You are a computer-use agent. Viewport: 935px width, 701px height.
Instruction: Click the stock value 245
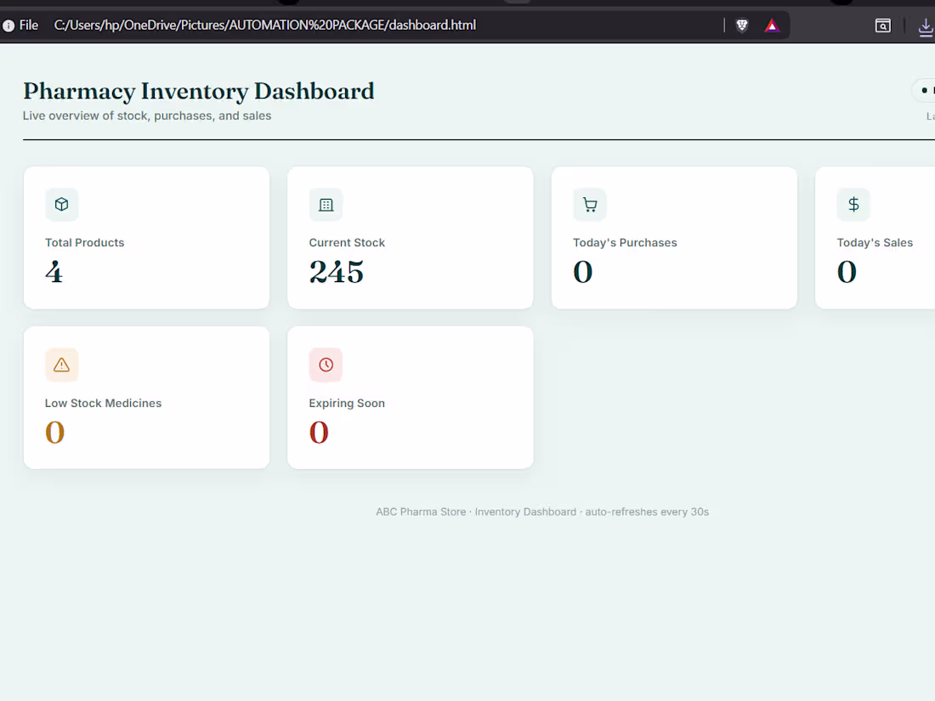pos(337,272)
